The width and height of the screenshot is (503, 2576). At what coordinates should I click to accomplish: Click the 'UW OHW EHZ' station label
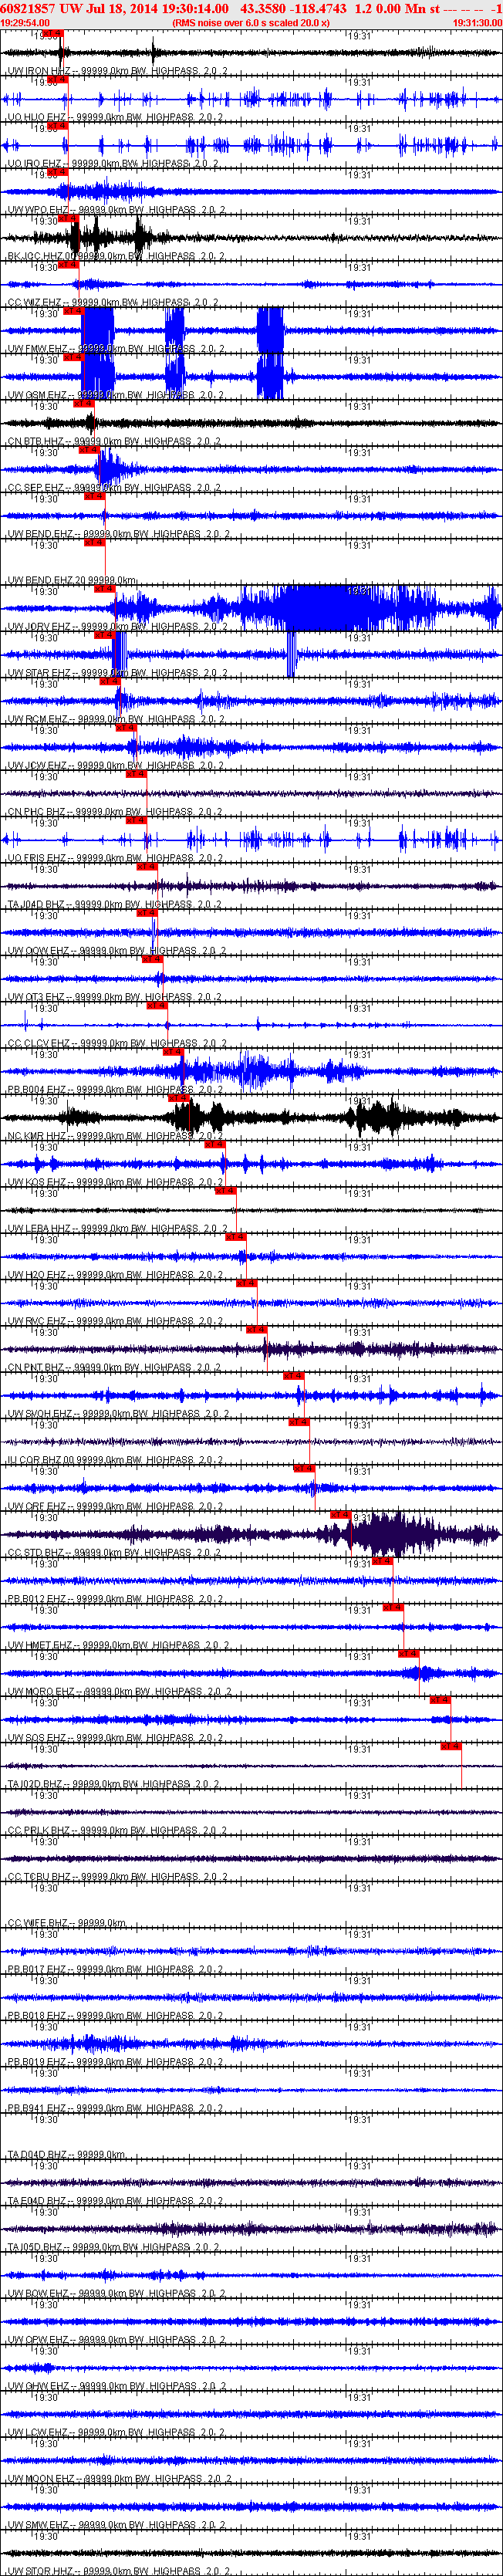coord(38,2388)
